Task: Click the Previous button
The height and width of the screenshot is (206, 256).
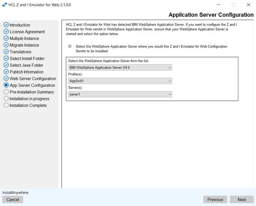Action: click(215, 200)
